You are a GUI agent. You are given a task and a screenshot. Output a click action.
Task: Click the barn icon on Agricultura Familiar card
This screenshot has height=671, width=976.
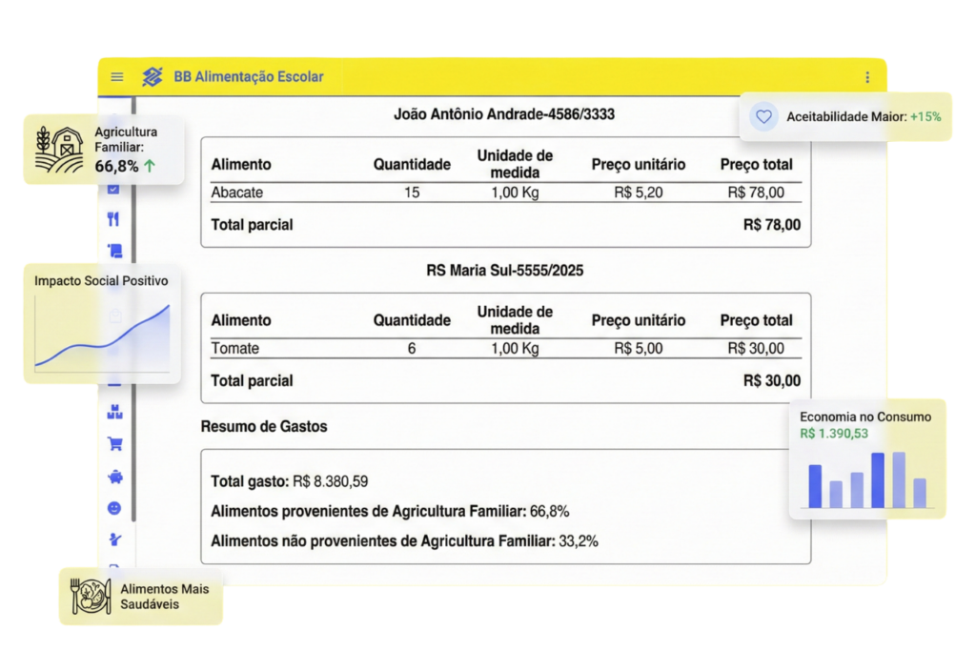[x=59, y=151]
